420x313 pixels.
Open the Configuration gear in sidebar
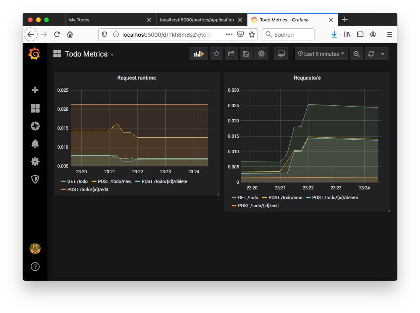point(35,162)
